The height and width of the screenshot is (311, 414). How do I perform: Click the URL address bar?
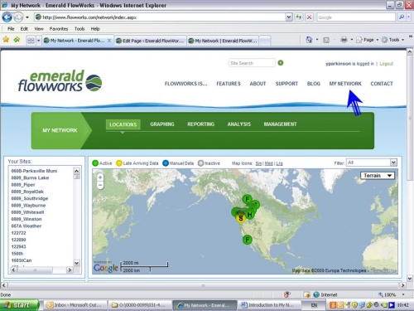pos(160,17)
